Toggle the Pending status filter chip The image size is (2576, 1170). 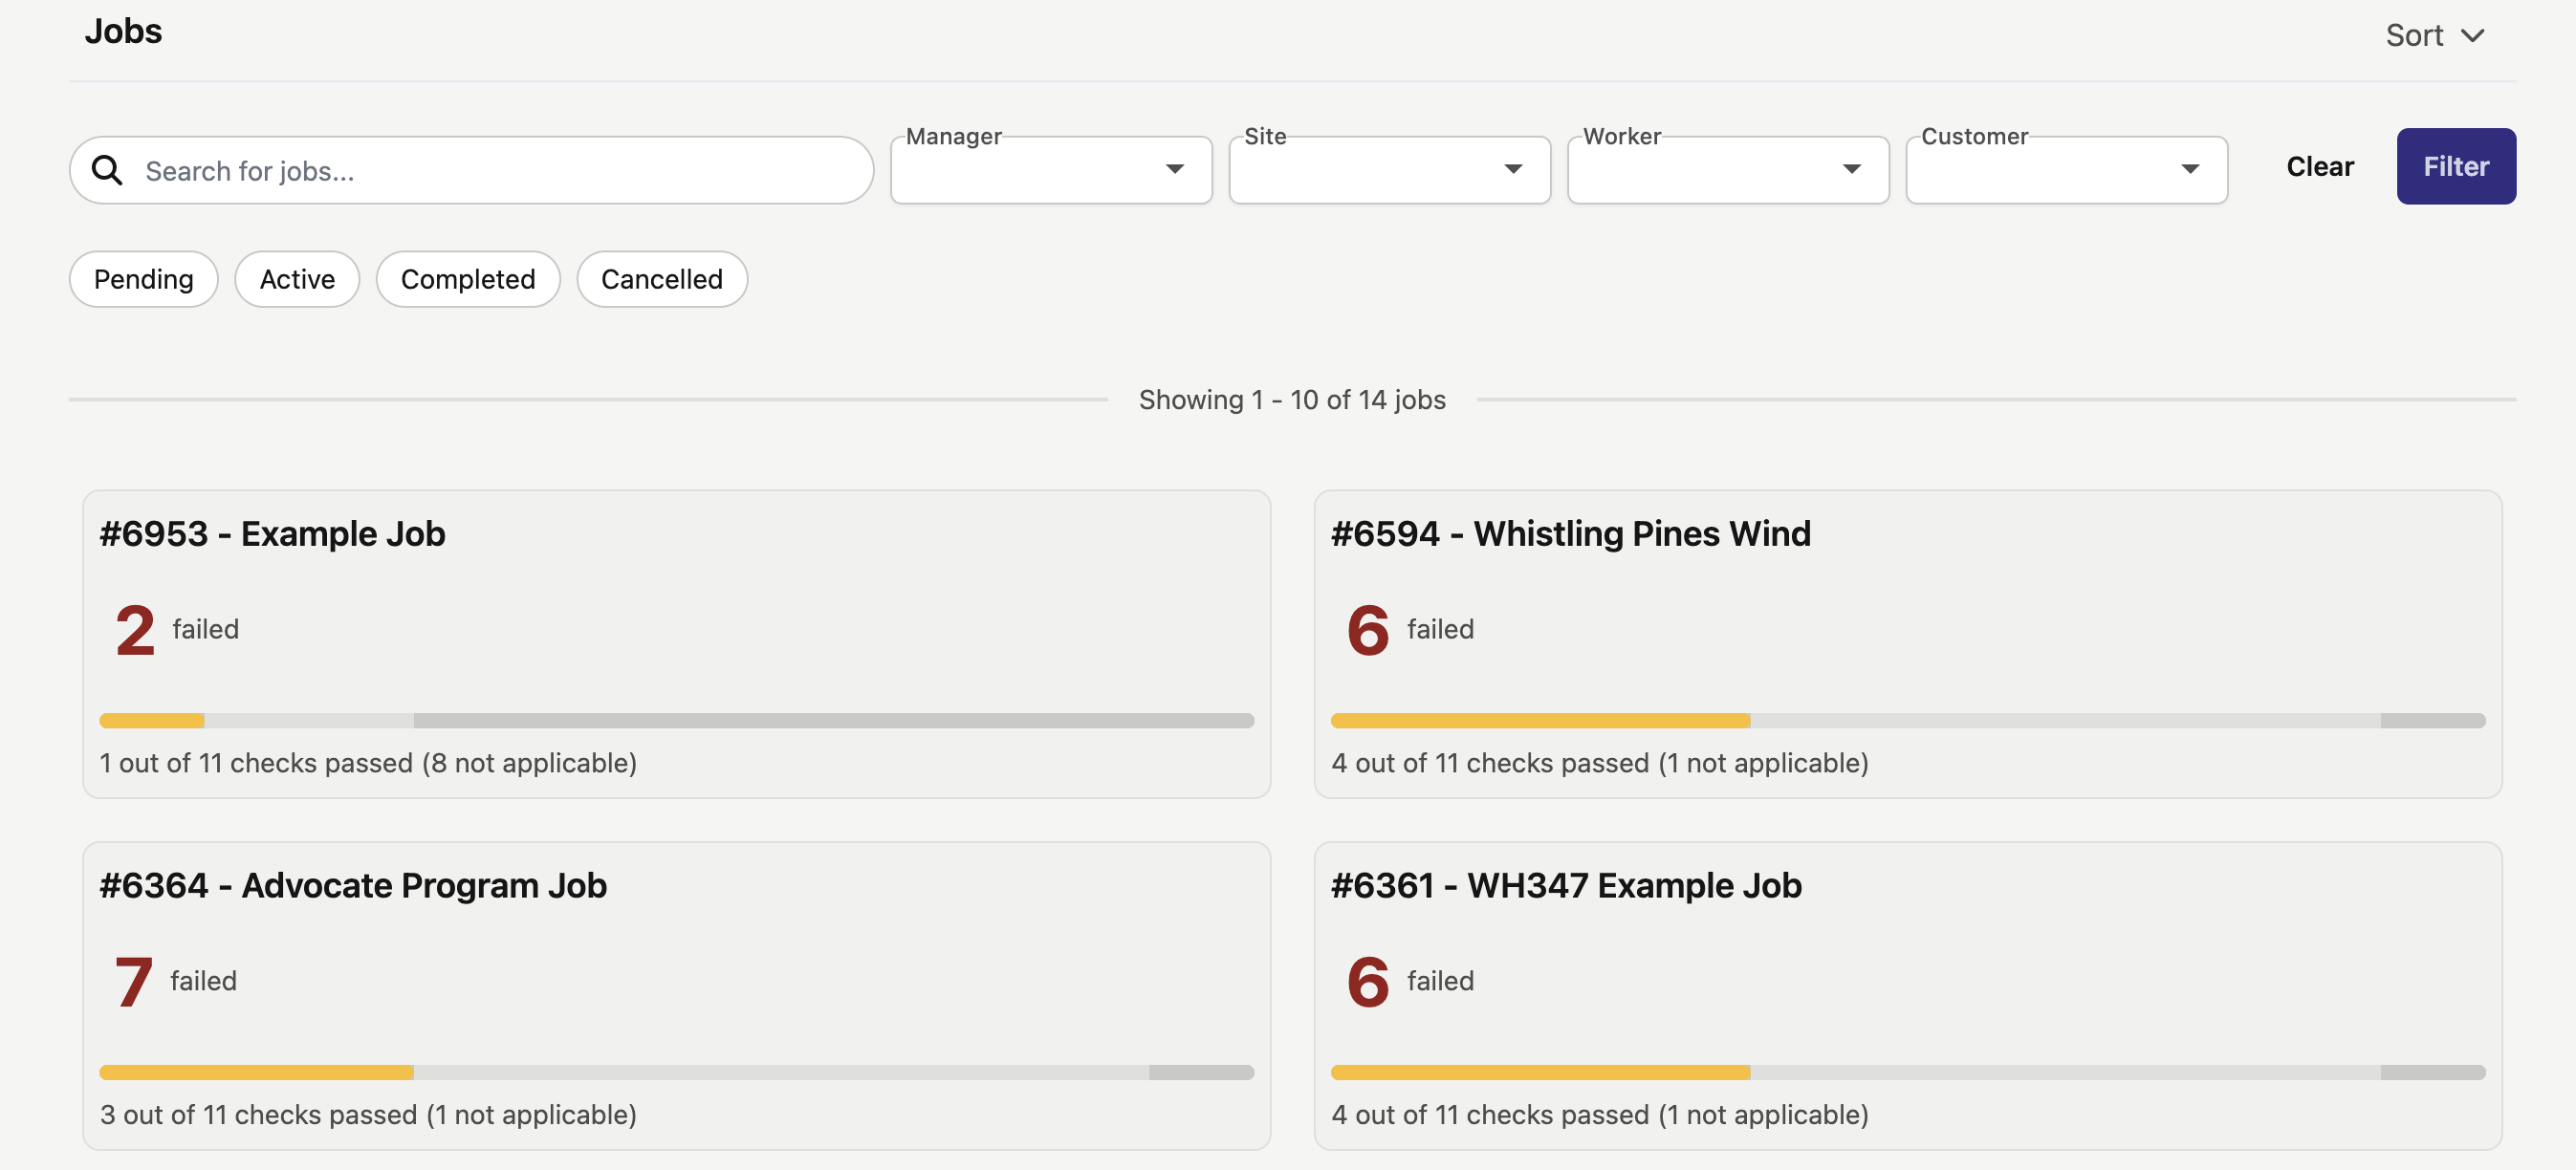[143, 279]
